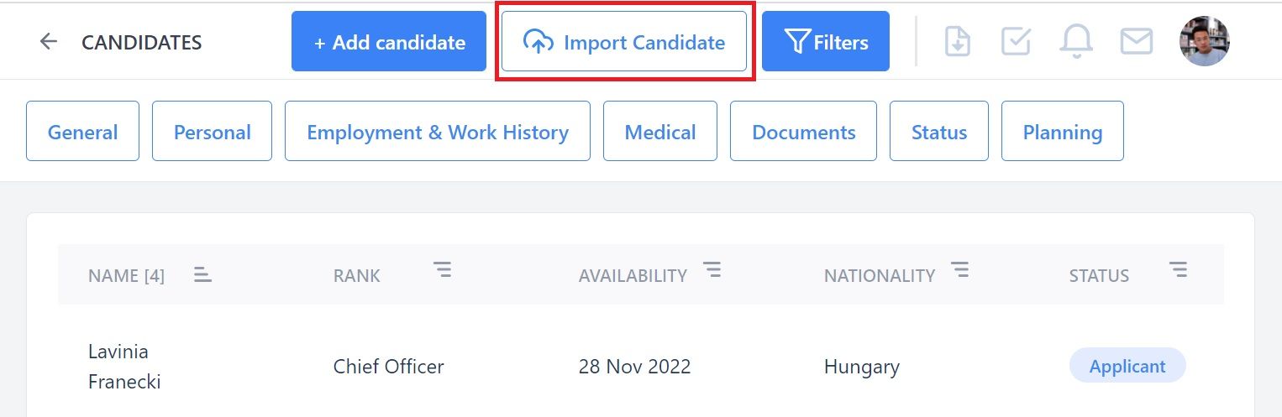Open the Documents tab
1282x417 pixels.
coord(803,131)
